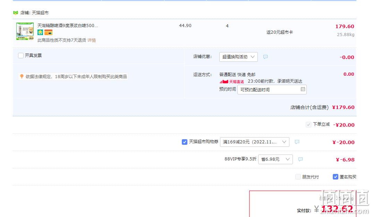Click the green service badge under the product title

(40, 32)
